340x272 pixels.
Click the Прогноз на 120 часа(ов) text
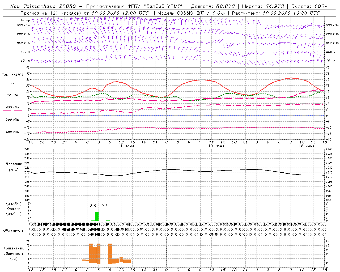(51, 13)
